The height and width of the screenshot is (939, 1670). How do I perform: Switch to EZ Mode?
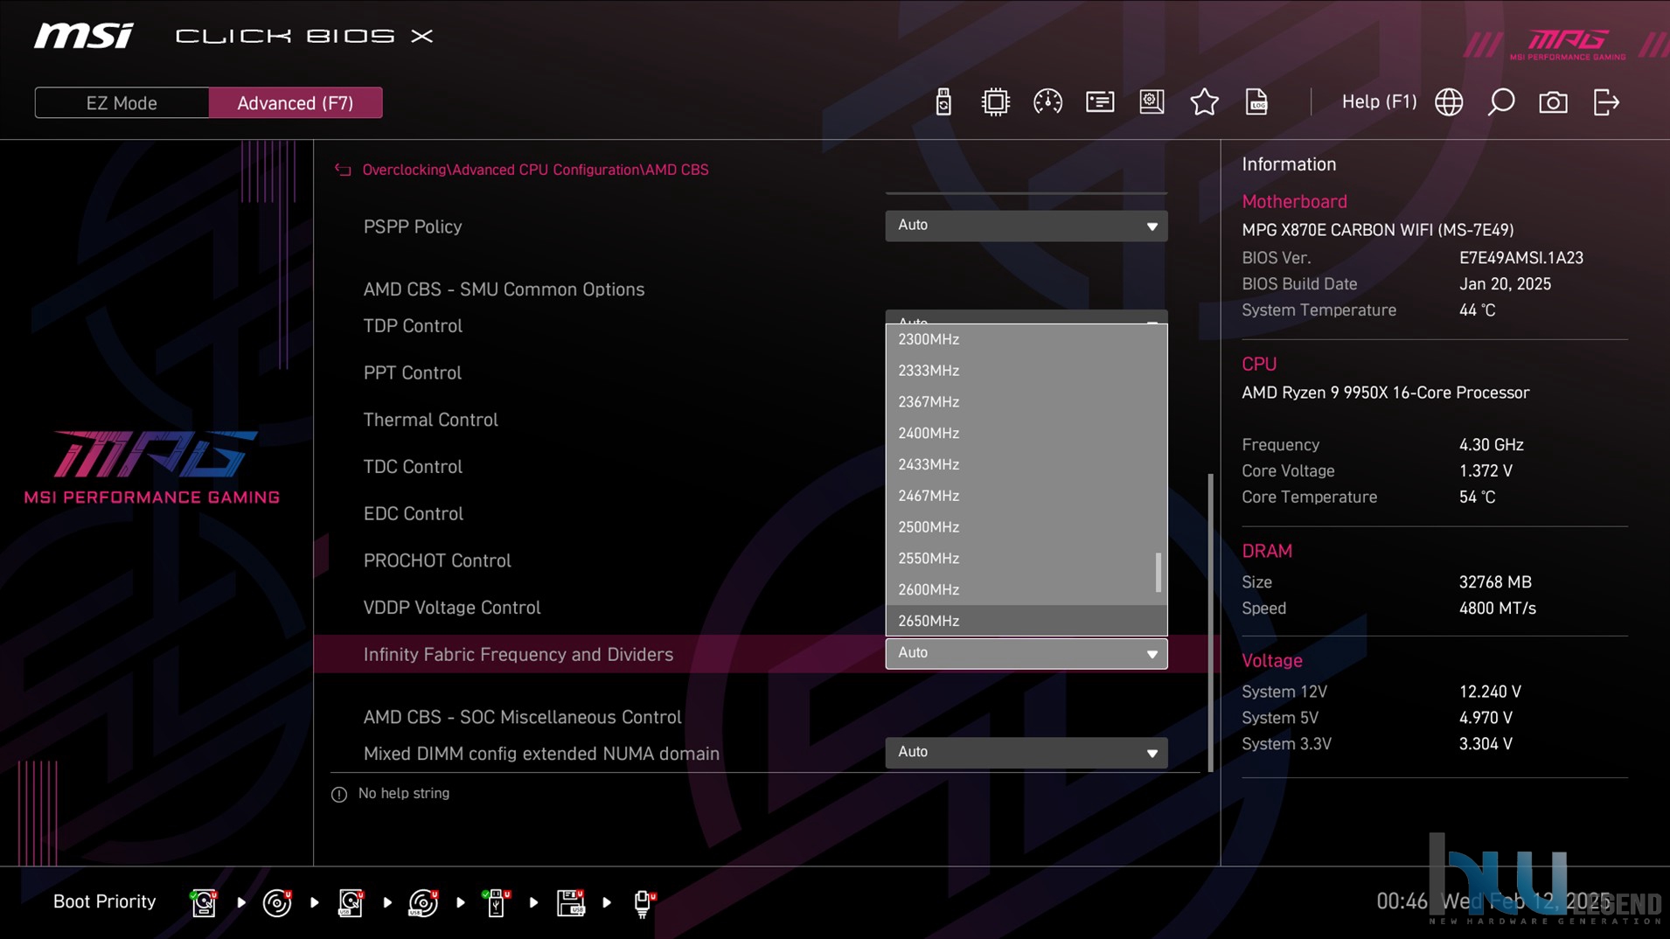click(x=122, y=103)
